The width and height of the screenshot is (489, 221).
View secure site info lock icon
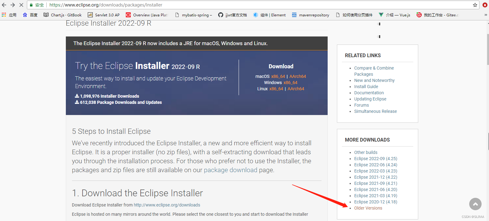point(31,5)
